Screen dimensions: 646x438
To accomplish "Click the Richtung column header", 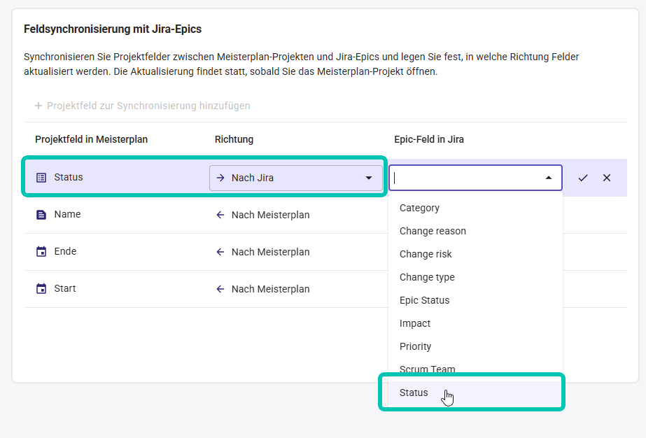I will pyautogui.click(x=234, y=140).
